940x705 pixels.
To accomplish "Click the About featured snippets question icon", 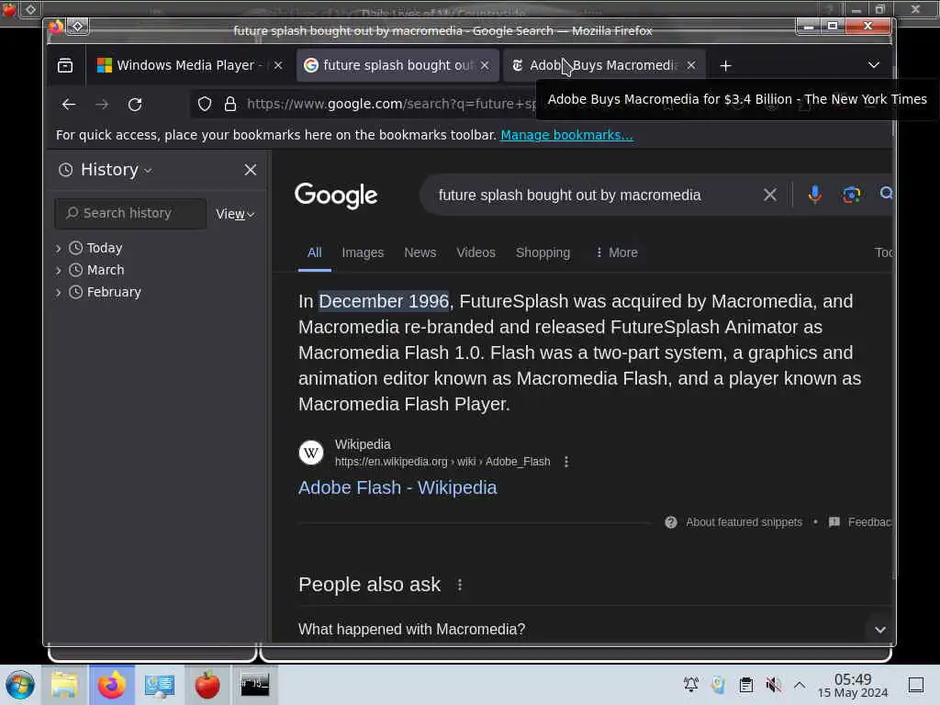I will click(671, 522).
